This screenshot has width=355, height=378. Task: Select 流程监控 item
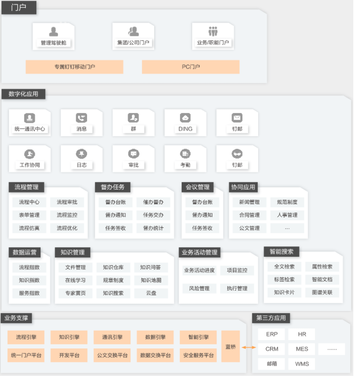tap(67, 216)
